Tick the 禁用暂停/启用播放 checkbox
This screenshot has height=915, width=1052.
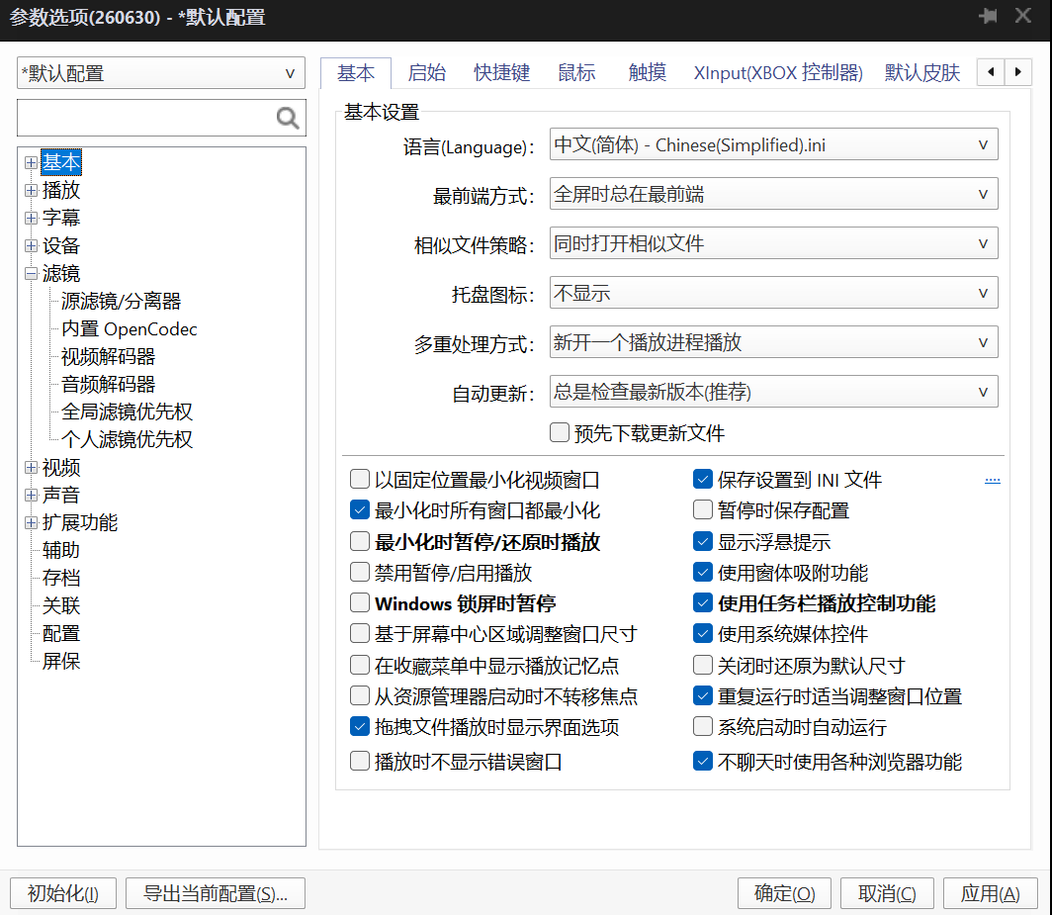360,572
